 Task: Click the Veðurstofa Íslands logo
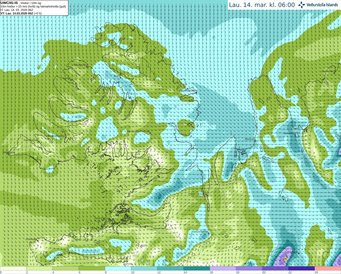[318, 5]
